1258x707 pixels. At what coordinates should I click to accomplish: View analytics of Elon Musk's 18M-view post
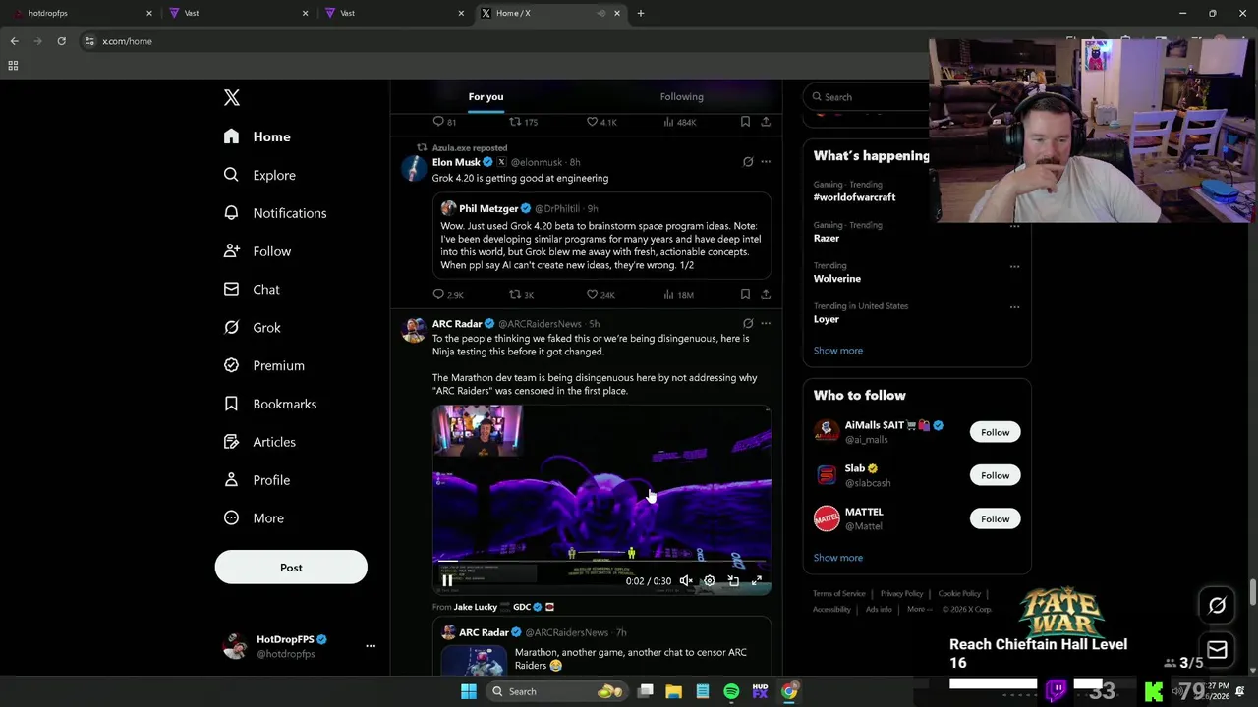tap(678, 295)
